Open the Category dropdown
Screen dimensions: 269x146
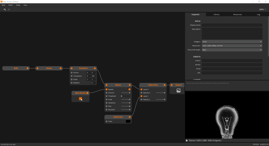click(232, 42)
